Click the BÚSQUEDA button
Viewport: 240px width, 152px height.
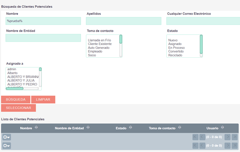coord(16,99)
